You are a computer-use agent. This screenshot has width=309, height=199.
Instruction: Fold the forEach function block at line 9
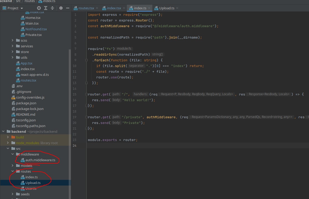pyautogui.click(x=87, y=60)
